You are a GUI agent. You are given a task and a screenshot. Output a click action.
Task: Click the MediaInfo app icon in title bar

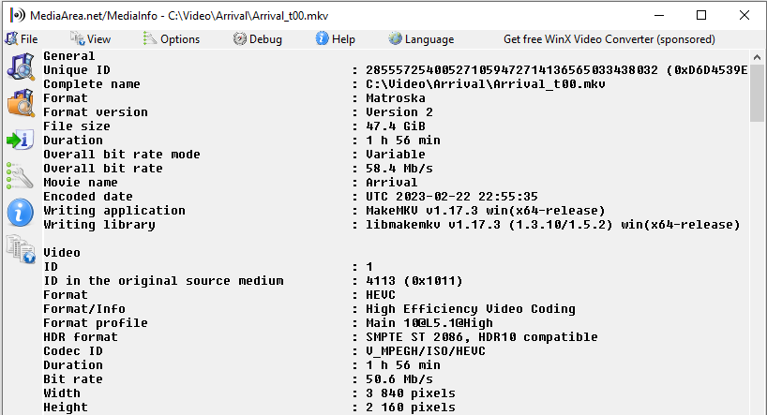[16, 16]
